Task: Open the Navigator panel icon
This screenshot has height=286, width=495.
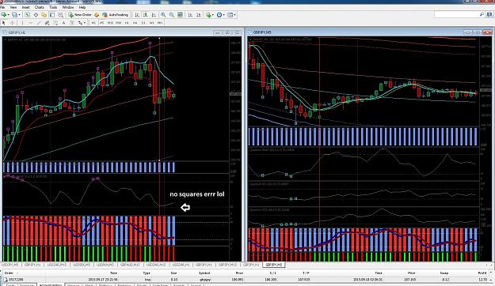Action: coord(44,15)
